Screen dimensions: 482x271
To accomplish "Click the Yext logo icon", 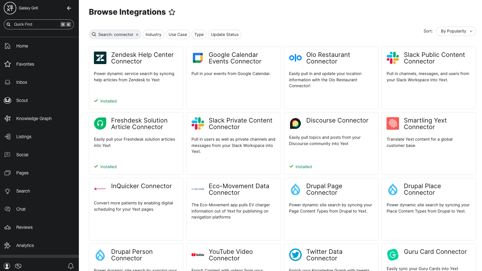I will click(x=10, y=8).
